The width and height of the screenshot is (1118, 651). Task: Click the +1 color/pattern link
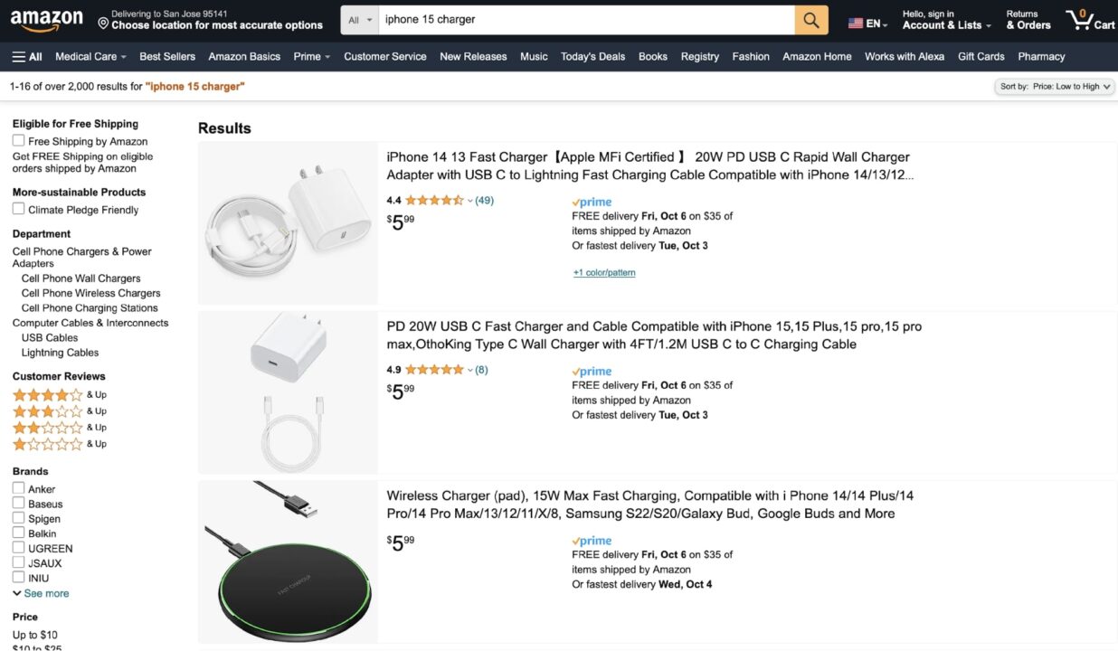tap(604, 272)
